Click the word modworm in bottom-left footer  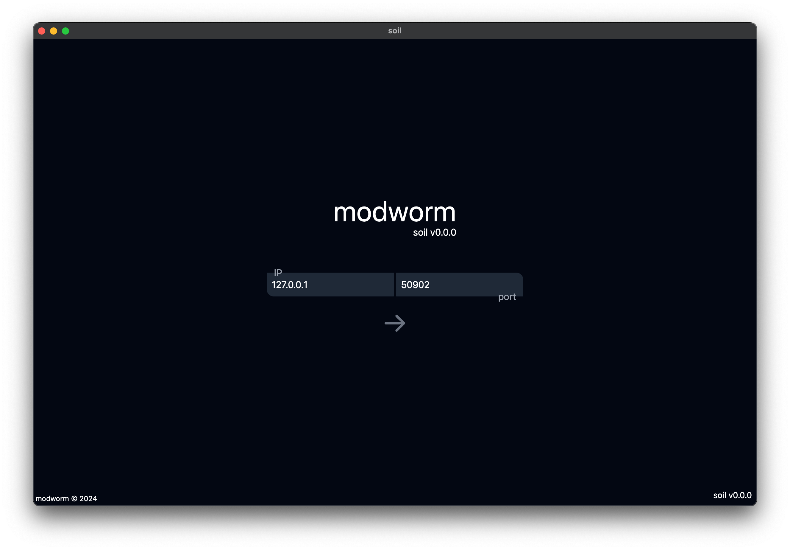tap(52, 499)
